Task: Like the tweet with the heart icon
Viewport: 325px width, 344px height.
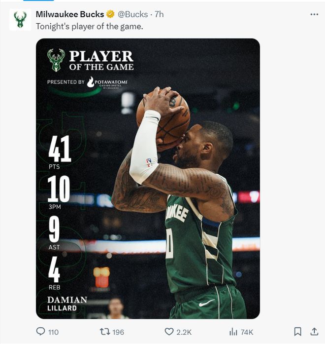Action: [169, 332]
